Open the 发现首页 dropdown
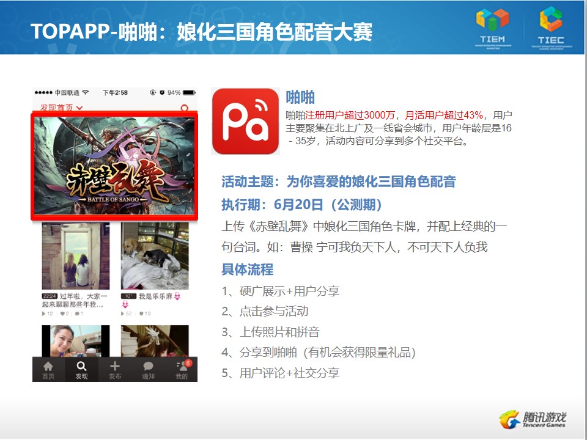This screenshot has width=587, height=440. (x=61, y=108)
